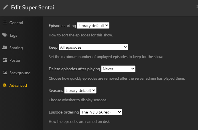
Task: Click the Sharing people icon
Action: coord(5,48)
